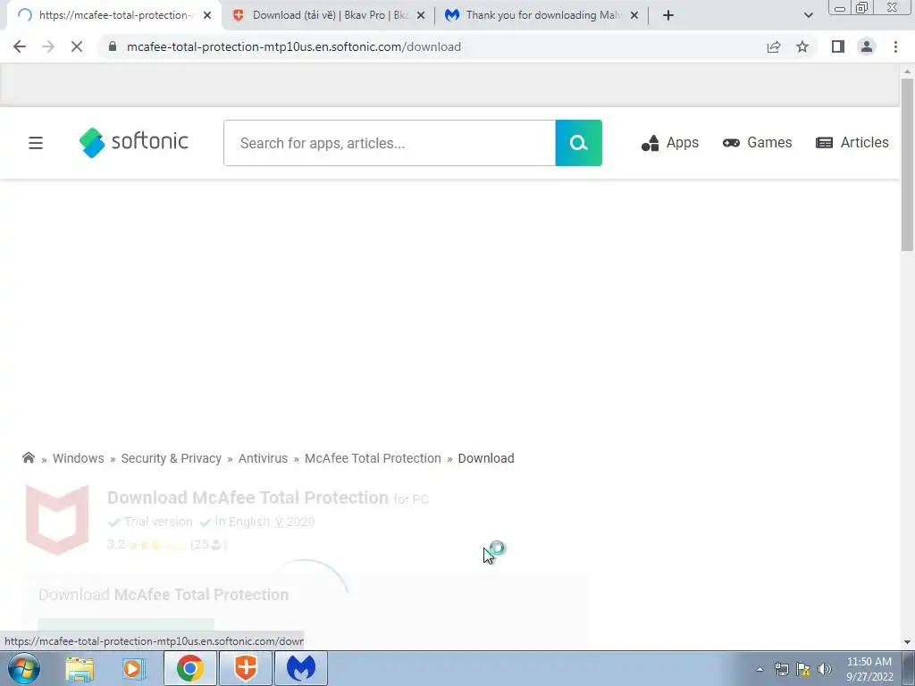Bookmark this page with star icon
The height and width of the screenshot is (686, 915).
802,46
